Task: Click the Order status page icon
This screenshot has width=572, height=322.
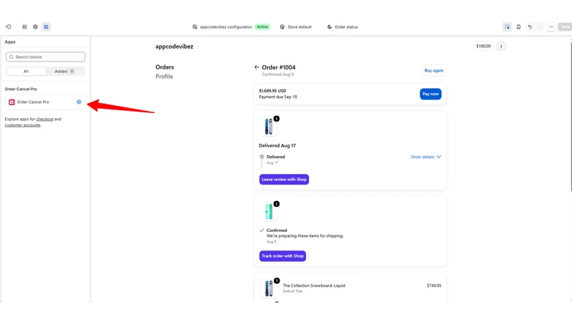Action: 330,26
